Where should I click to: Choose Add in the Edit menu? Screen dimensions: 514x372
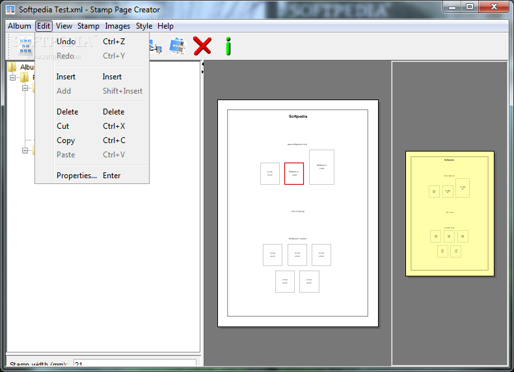click(x=92, y=91)
